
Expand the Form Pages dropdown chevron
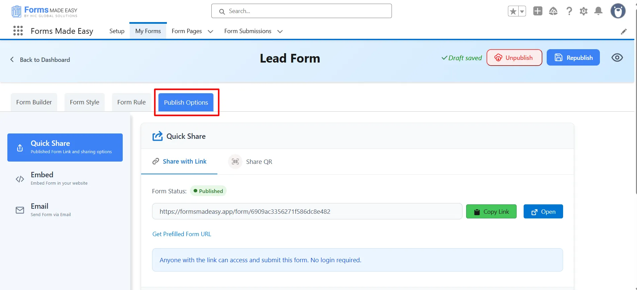[210, 31]
